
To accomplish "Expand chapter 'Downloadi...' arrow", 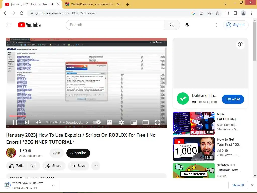I will (x=87, y=122).
